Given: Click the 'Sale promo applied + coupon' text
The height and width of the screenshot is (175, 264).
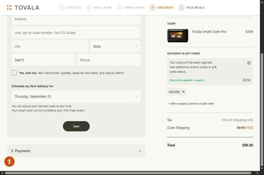Looking at the screenshot, I should 187,80.
